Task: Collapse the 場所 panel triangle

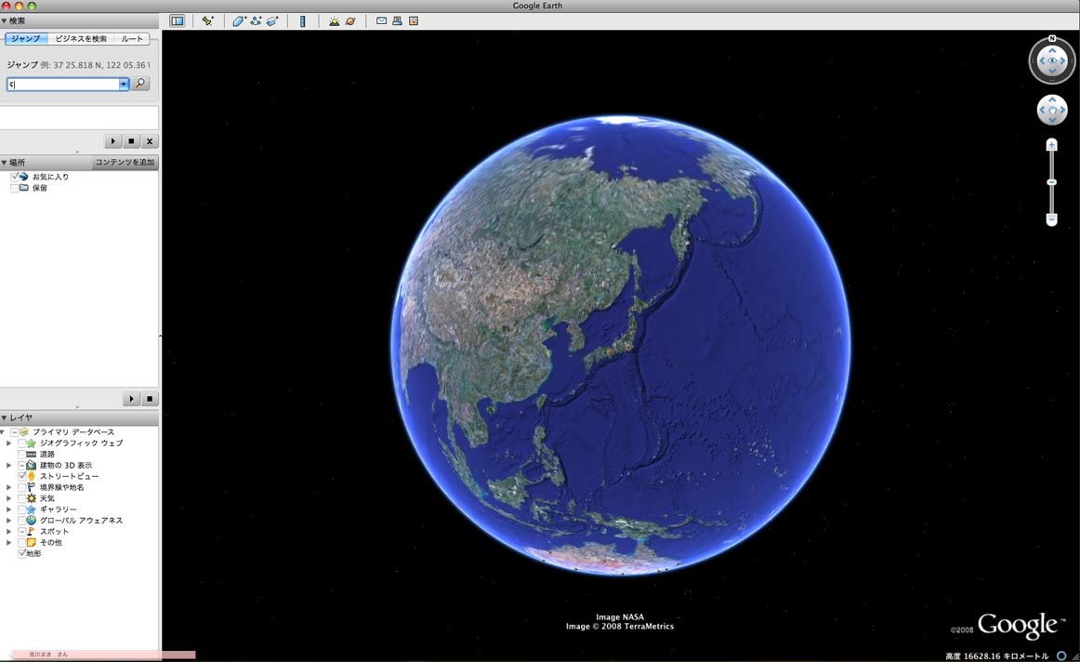Action: click(4, 163)
